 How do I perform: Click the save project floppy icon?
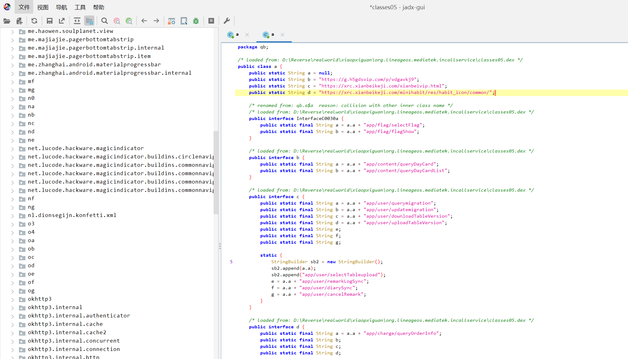pyautogui.click(x=49, y=21)
